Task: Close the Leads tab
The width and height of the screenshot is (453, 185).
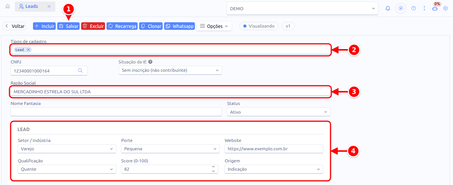Action: tap(49, 6)
